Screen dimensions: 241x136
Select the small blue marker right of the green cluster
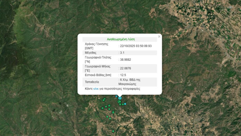tap(125, 104)
